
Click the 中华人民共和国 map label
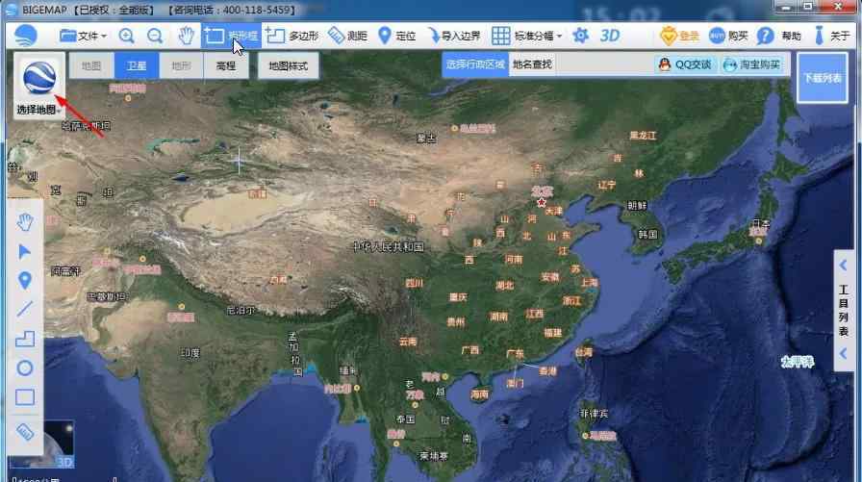click(389, 246)
